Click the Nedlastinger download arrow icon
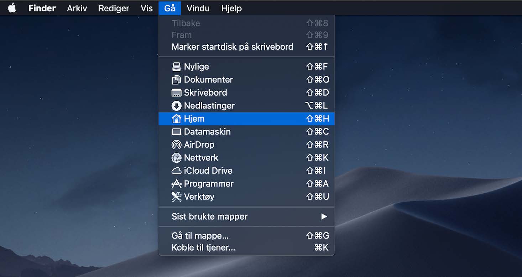Screen dimensions: 522x277 click(176, 106)
